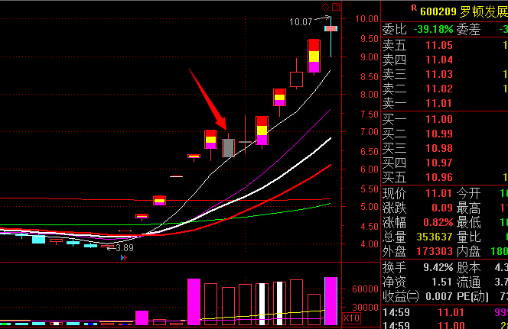Click the rightmost magenta volume bar
The width and height of the screenshot is (508, 329).
click(331, 301)
